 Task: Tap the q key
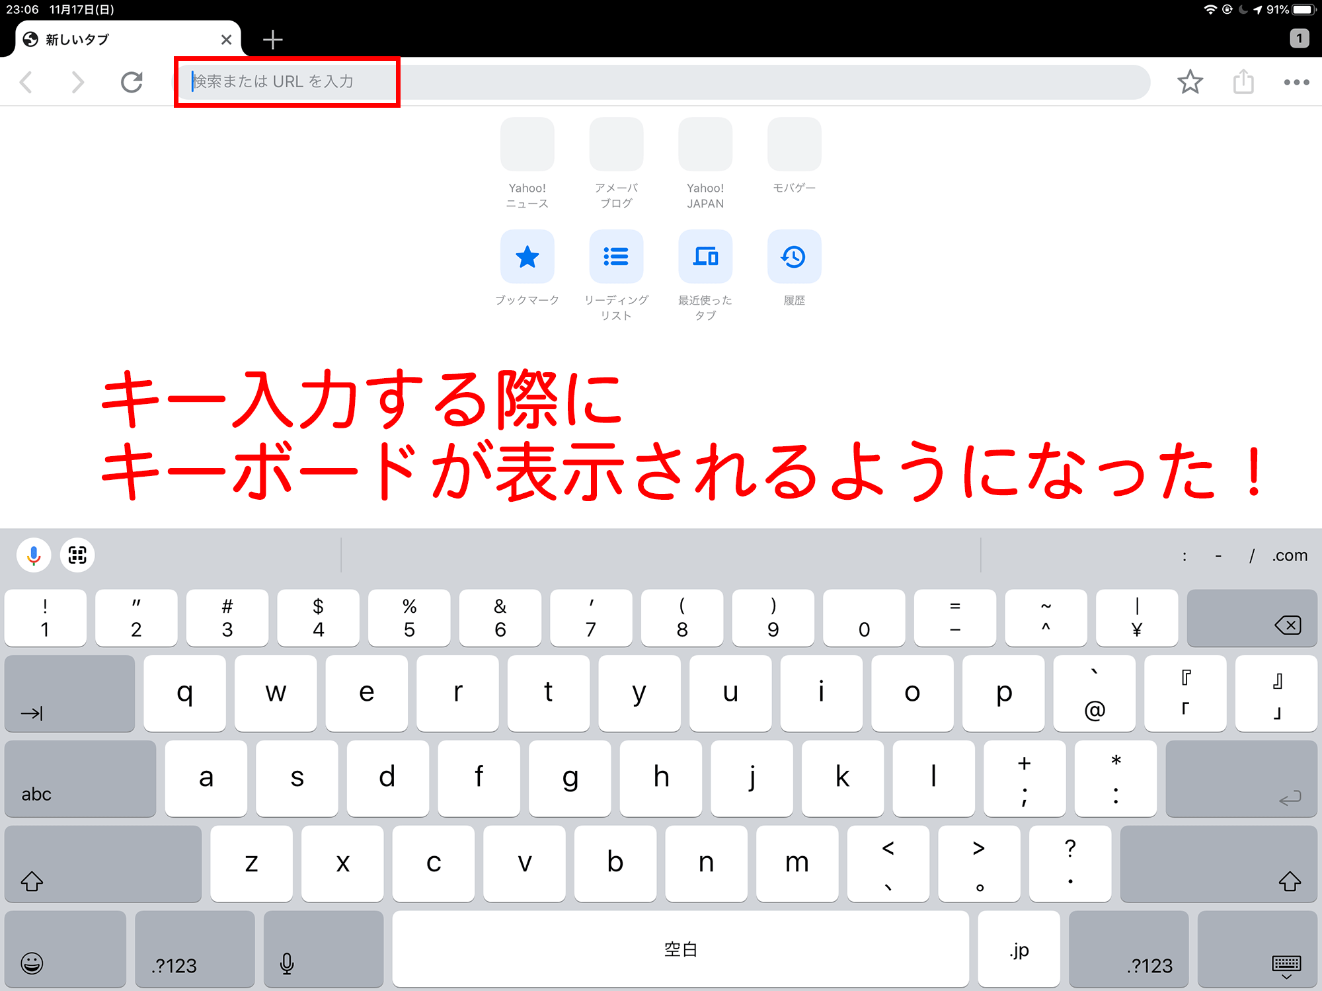184,694
